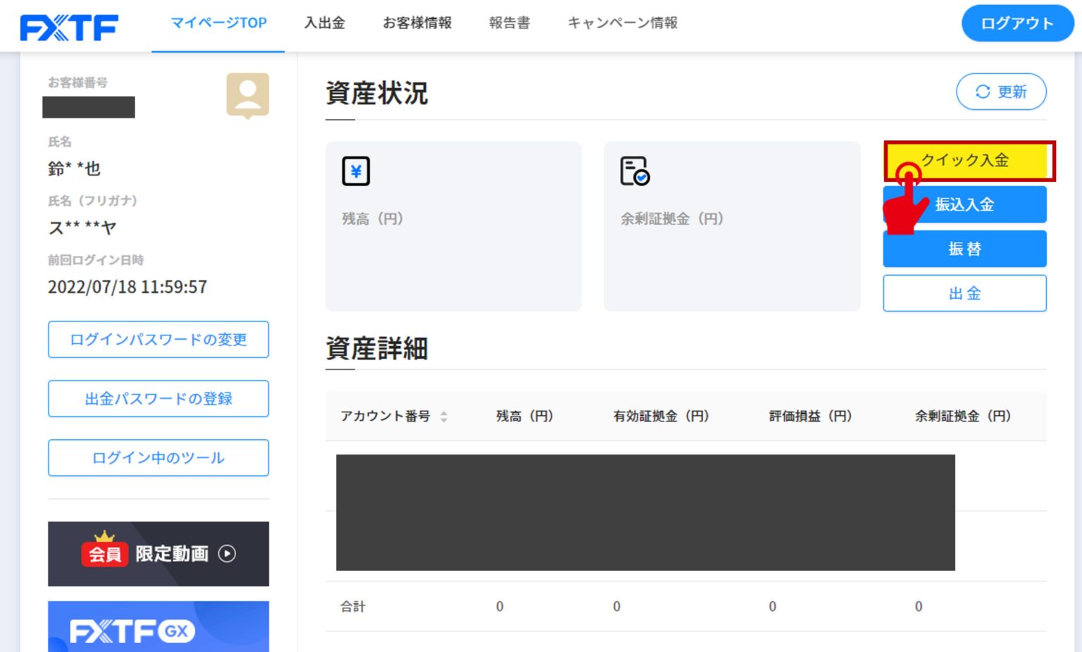1082x652 pixels.
Task: Sort by アカウント番号 using the sort arrows
Action: (x=444, y=416)
